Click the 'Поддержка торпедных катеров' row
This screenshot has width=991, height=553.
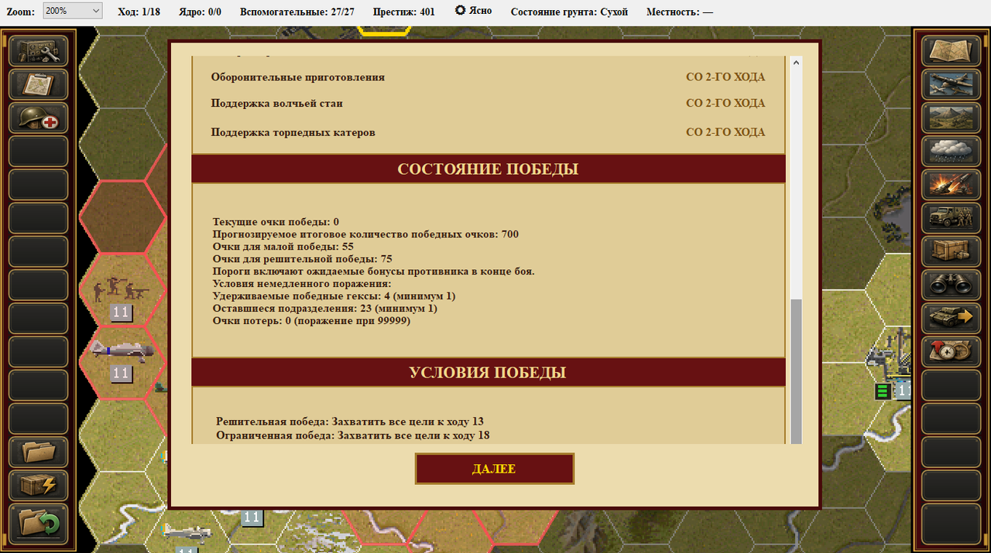489,132
